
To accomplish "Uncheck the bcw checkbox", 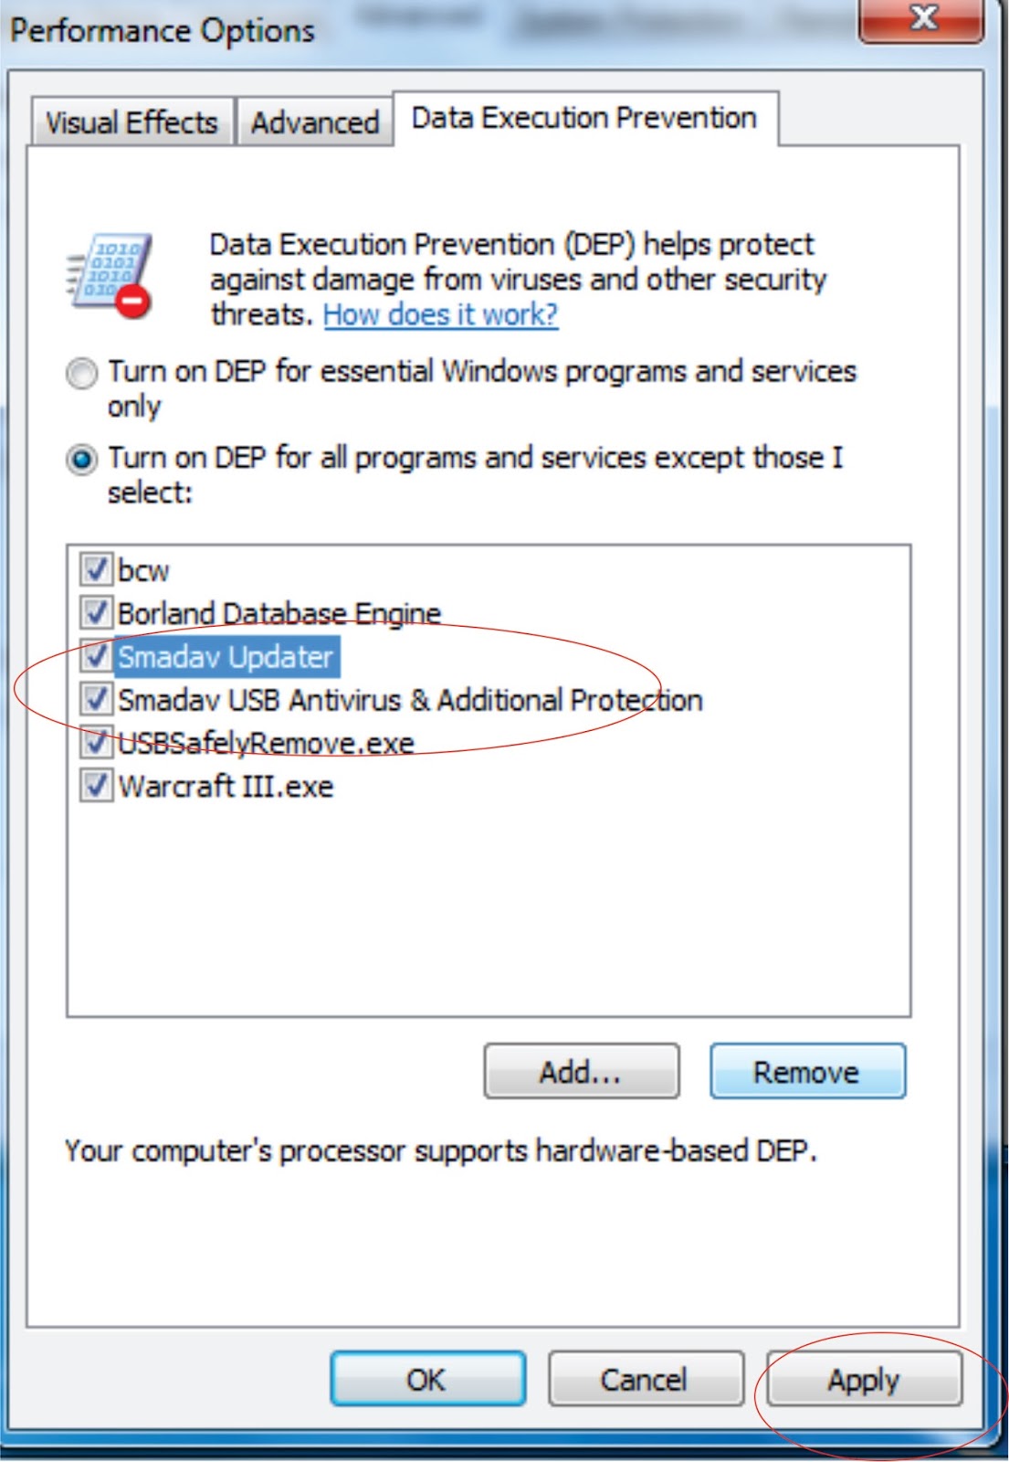I will point(96,569).
